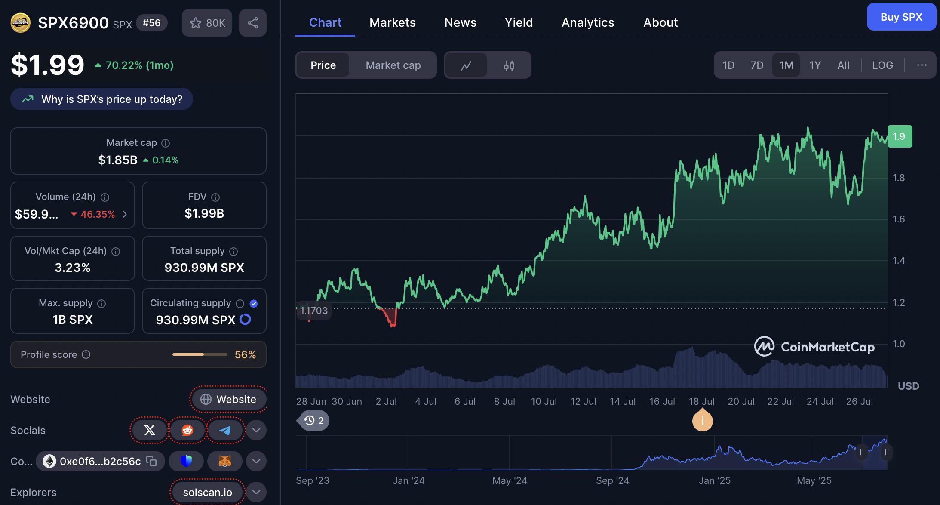Click the 3.23% Vol/Mkt Cap value
This screenshot has height=505, width=940.
[x=73, y=268]
